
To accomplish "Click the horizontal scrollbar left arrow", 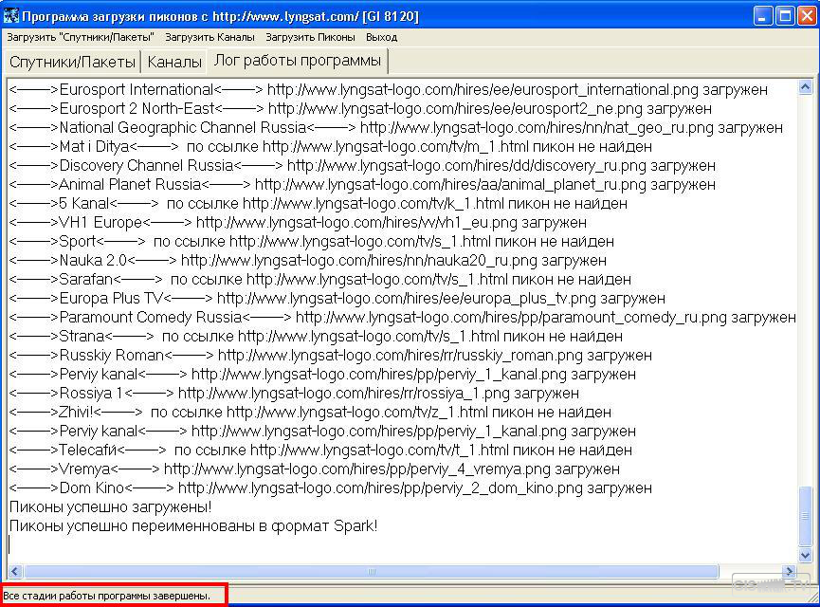I will pyautogui.click(x=15, y=571).
